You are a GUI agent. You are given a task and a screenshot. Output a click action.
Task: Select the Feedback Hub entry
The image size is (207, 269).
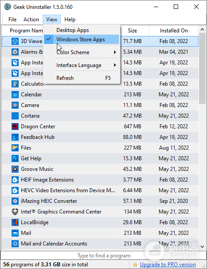100,137
